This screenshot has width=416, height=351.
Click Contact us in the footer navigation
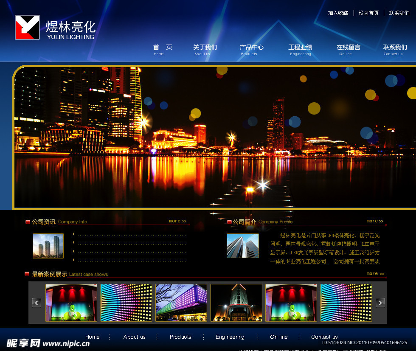[x=324, y=337]
